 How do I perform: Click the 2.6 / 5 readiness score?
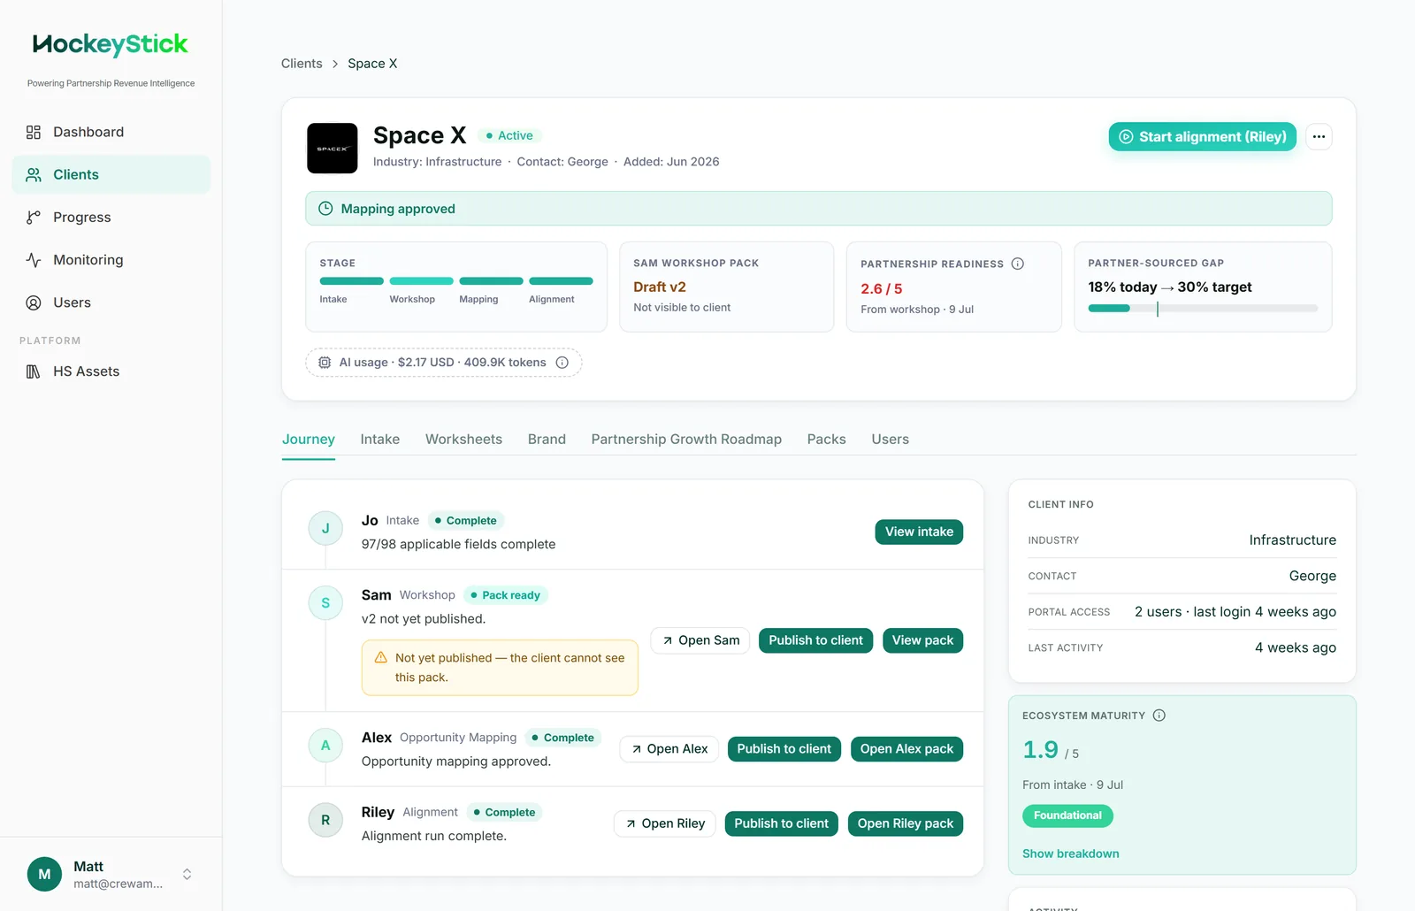click(x=882, y=289)
